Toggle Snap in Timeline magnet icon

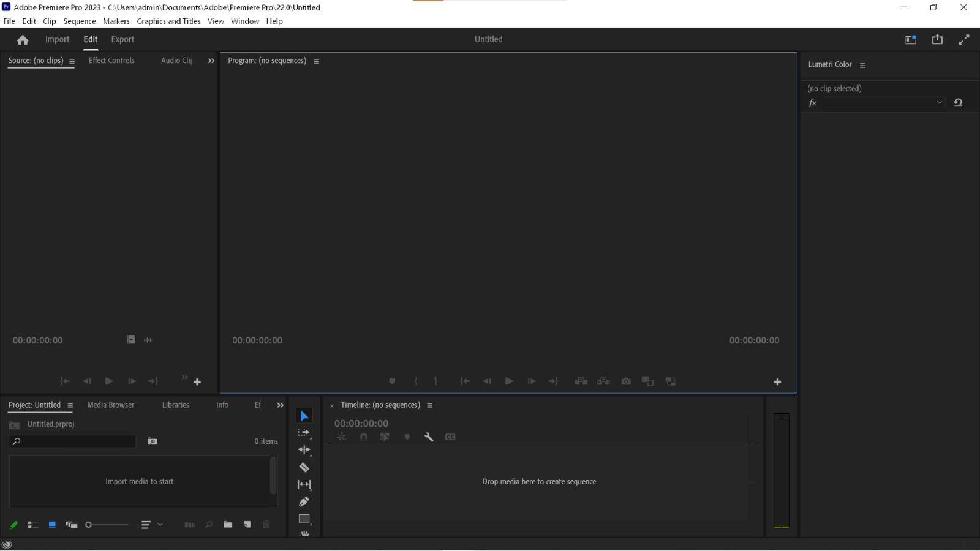click(364, 437)
